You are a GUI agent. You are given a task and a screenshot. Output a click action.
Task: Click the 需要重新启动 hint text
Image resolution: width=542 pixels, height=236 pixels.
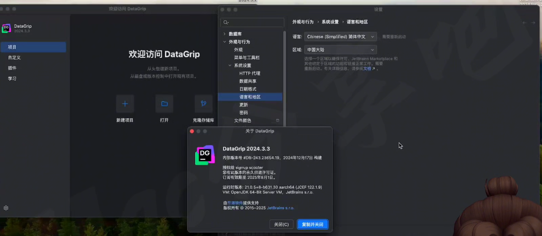(394, 37)
